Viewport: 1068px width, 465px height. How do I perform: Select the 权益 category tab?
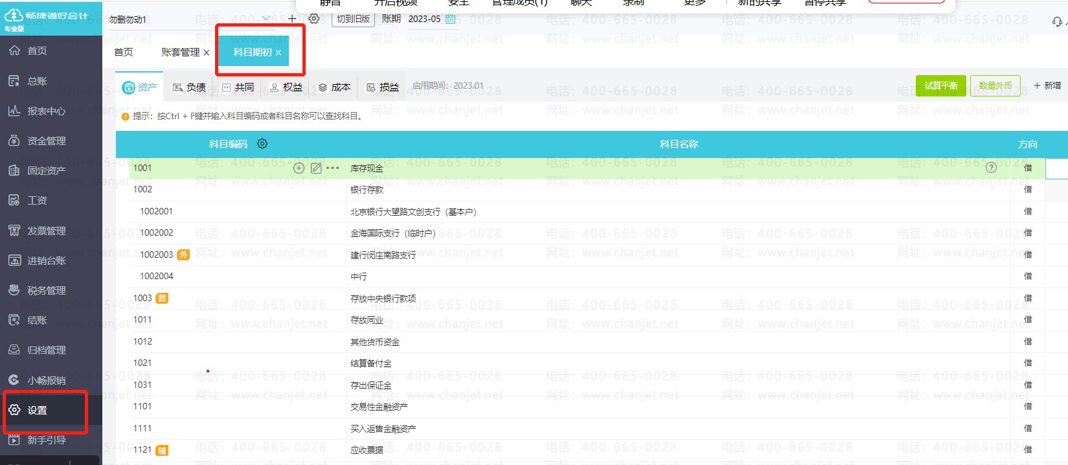point(286,87)
